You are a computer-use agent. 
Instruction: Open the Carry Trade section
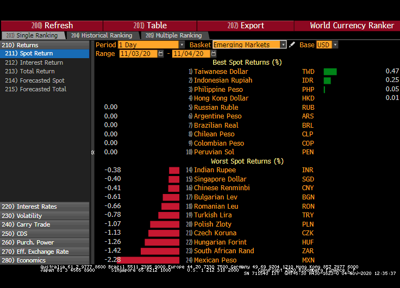[x=33, y=224]
